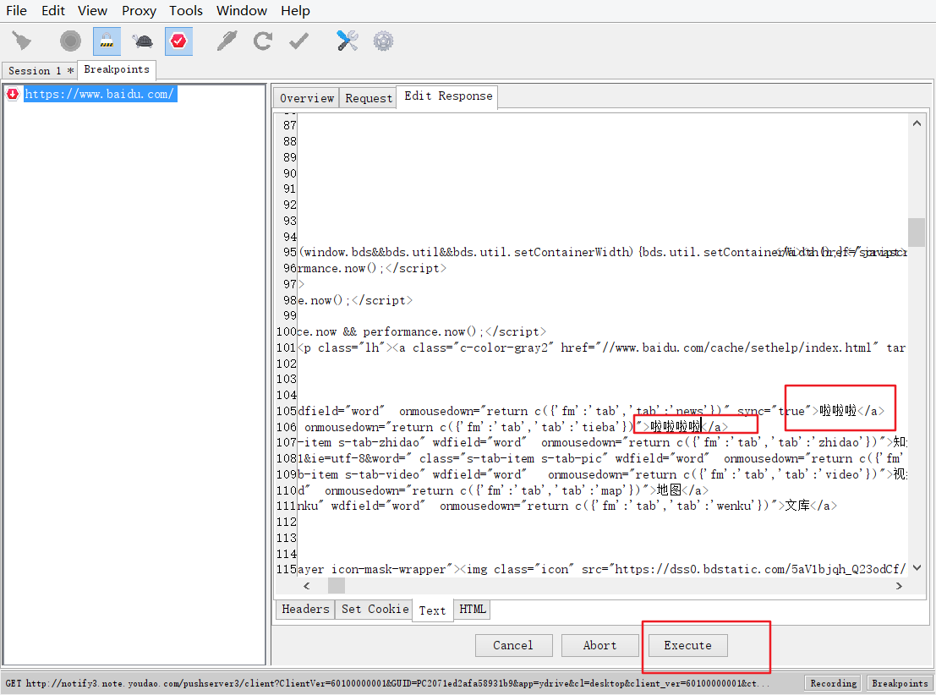Open the tools wrench icon
This screenshot has width=936, height=695.
pyautogui.click(x=347, y=41)
